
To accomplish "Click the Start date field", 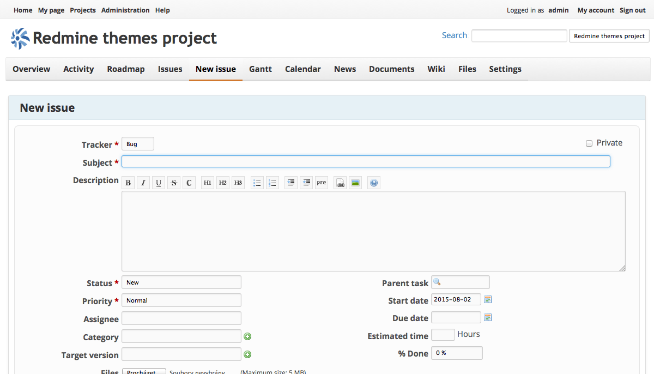I will (x=456, y=299).
